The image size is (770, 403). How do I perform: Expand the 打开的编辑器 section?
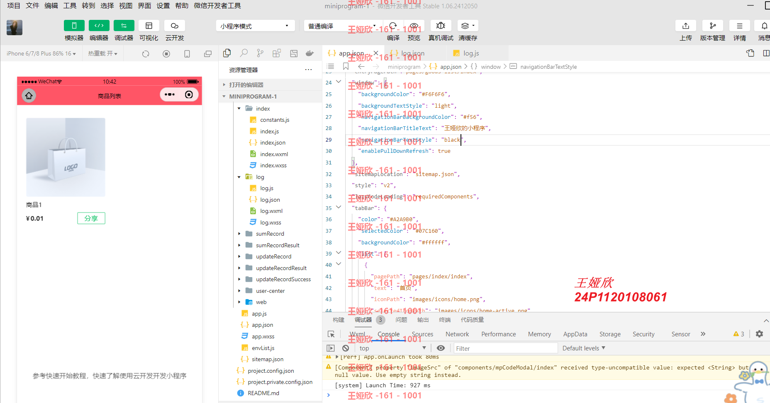tap(270, 85)
